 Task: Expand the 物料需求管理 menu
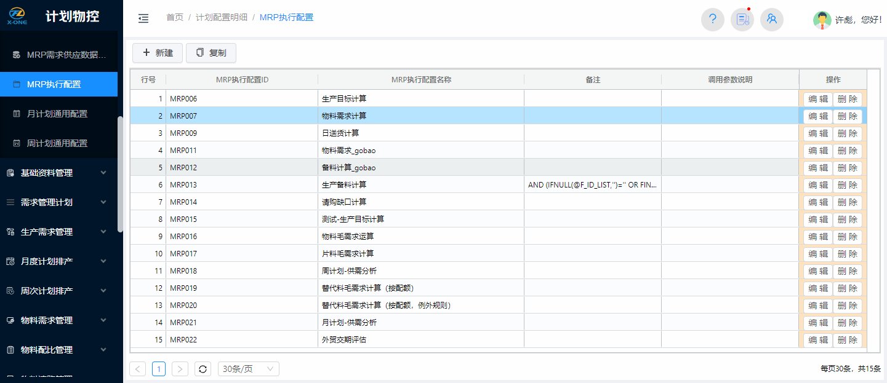(x=57, y=320)
